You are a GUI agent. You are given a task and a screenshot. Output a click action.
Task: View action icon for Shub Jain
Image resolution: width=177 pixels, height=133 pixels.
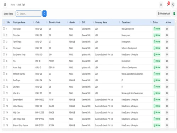click(x=167, y=35)
